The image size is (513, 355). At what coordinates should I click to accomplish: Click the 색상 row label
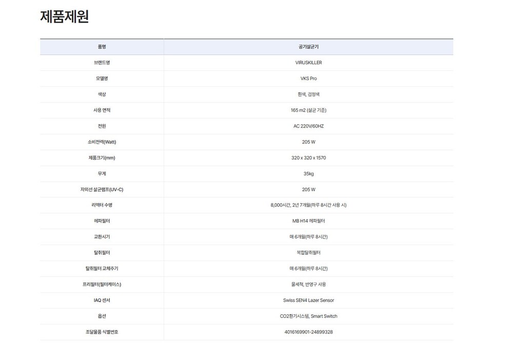point(102,95)
